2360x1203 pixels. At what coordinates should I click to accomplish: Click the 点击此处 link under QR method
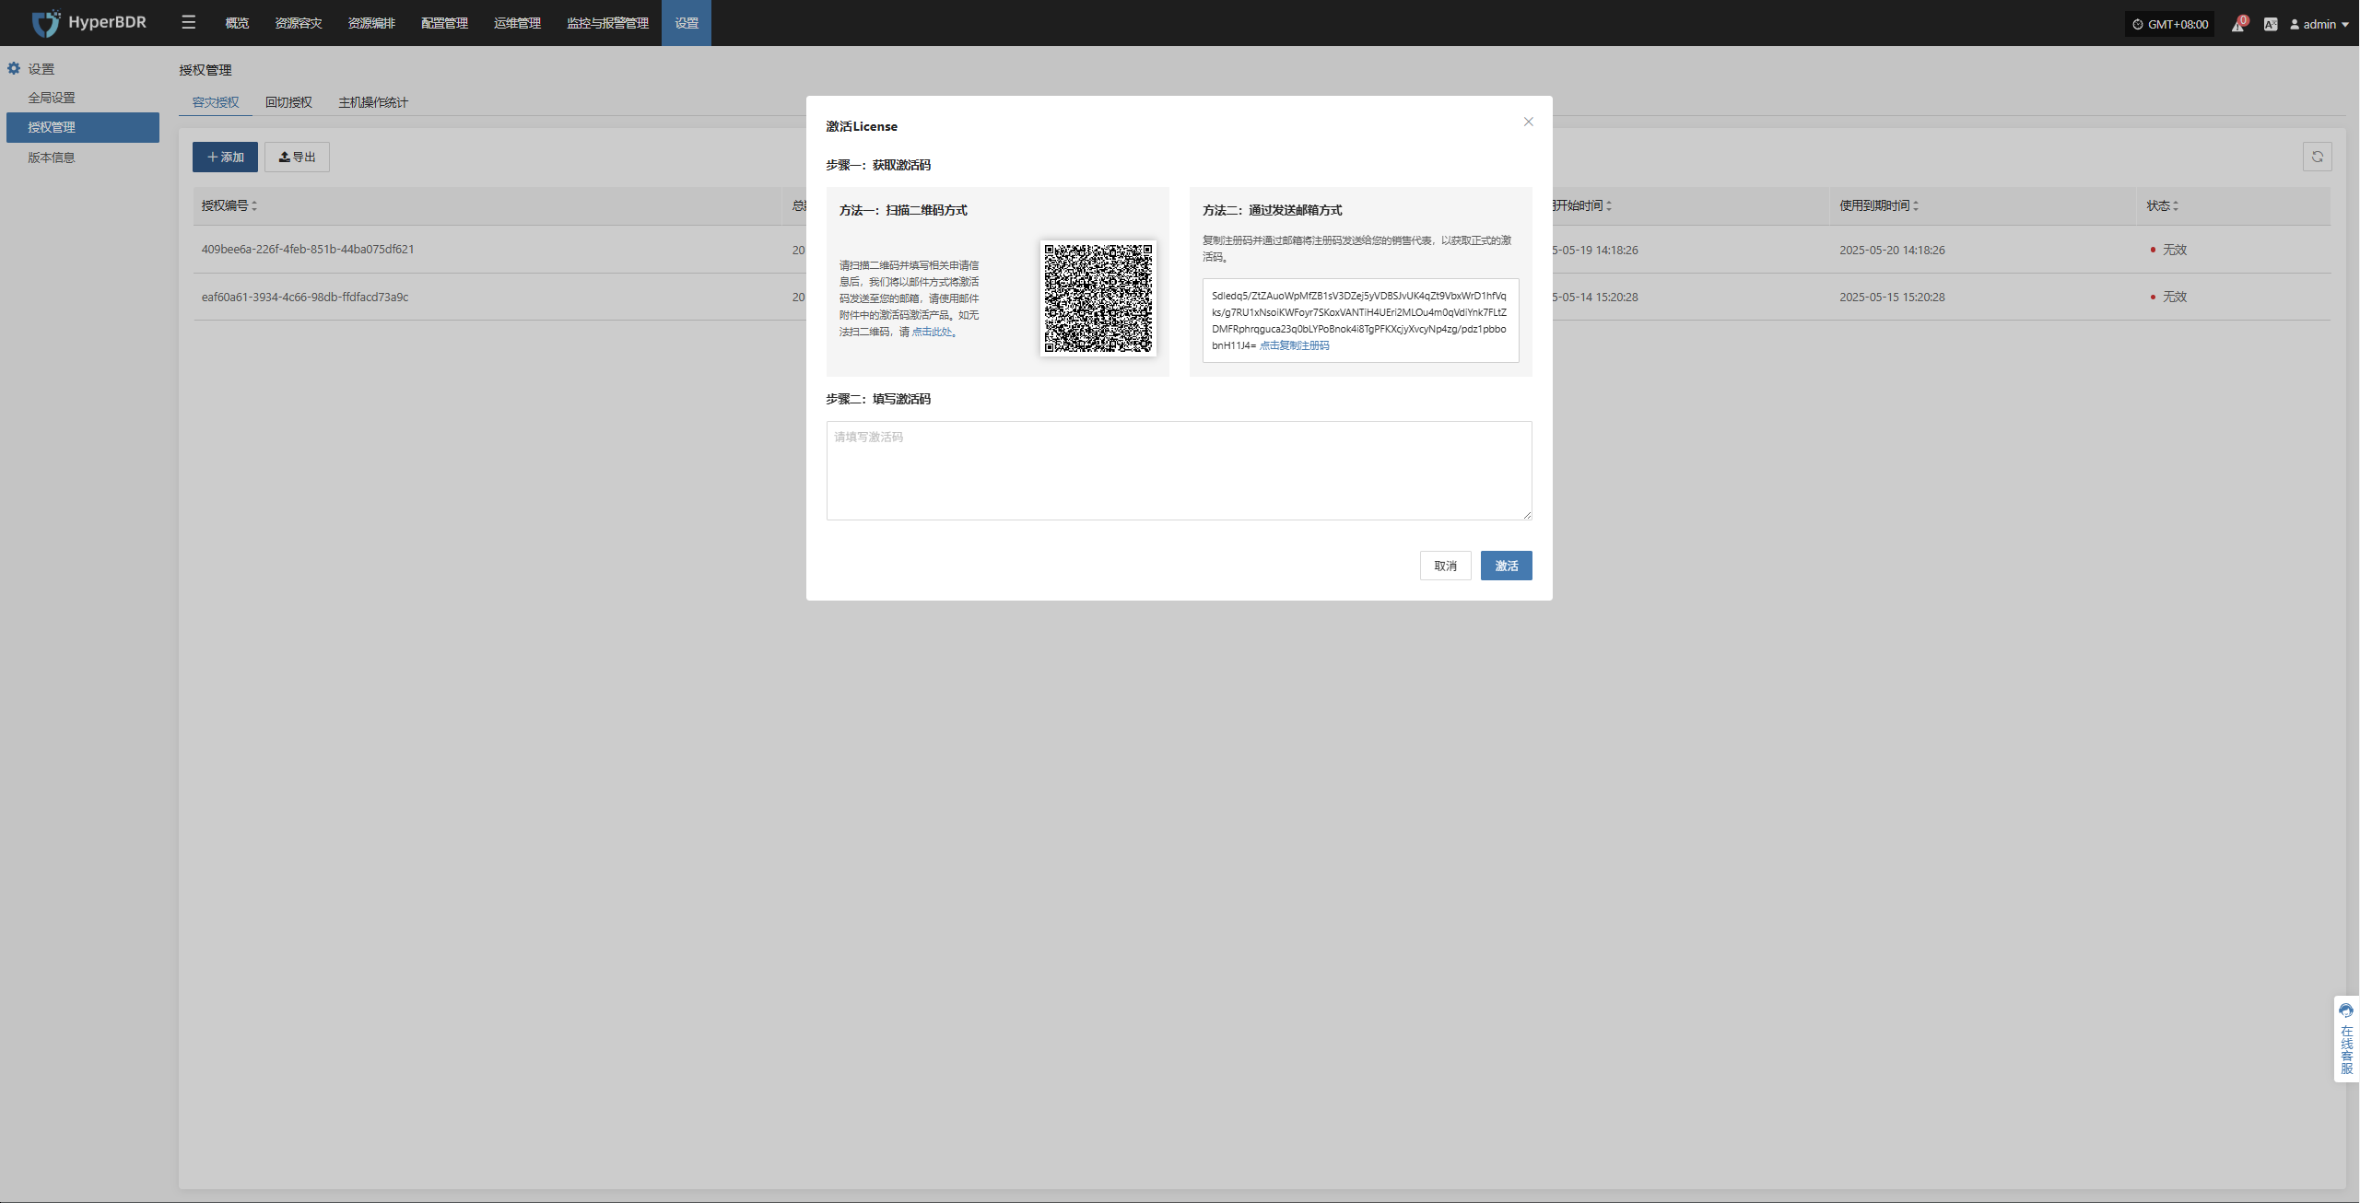pos(933,332)
